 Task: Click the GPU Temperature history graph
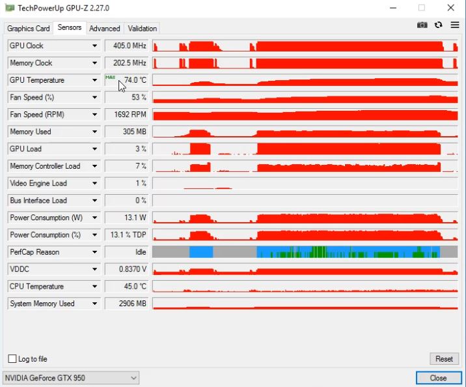click(x=305, y=80)
